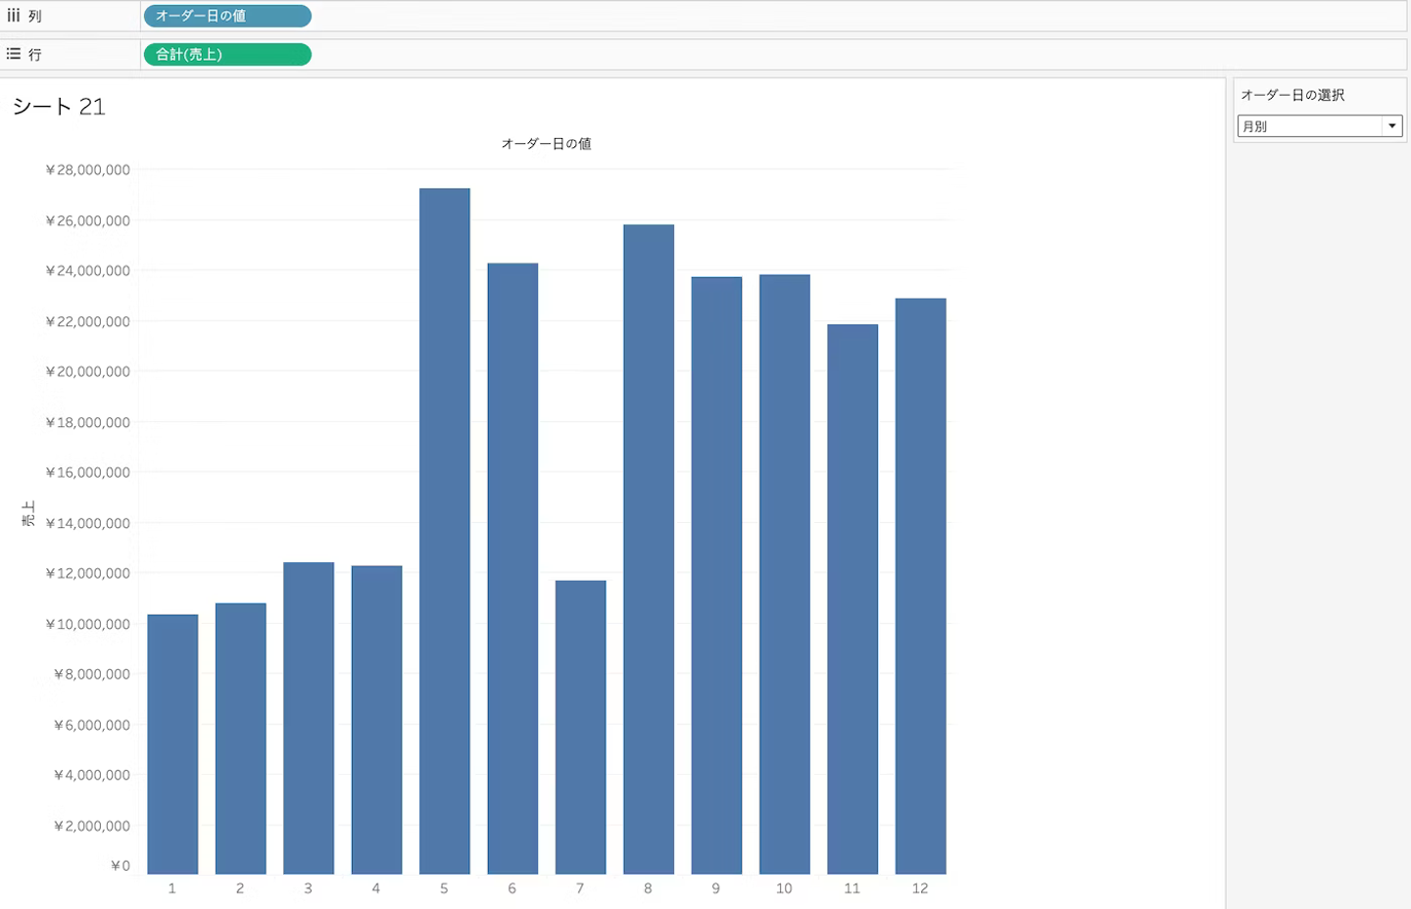Select the bar for month 1
The image size is (1411, 909).
[172, 744]
